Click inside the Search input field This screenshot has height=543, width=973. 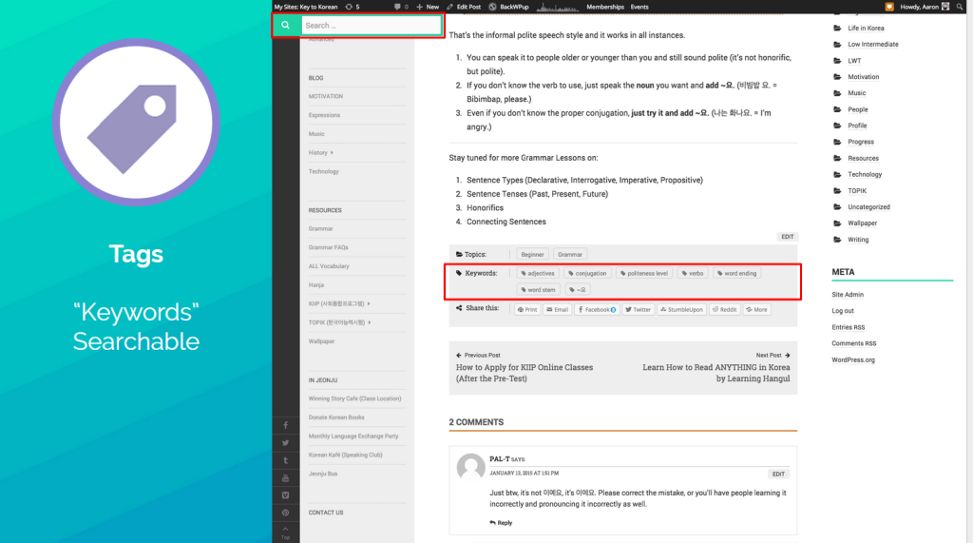pos(371,26)
